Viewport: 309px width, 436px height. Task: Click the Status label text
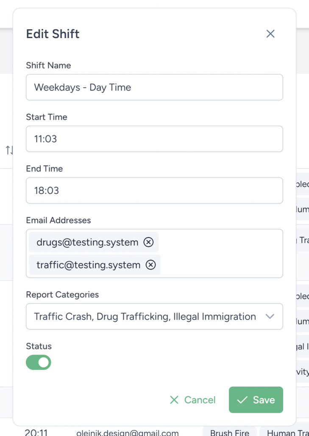pos(39,346)
